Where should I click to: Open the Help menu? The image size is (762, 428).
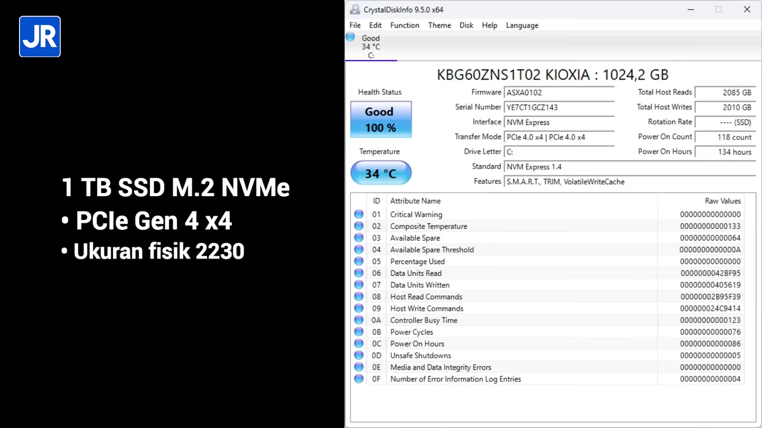[x=489, y=26]
